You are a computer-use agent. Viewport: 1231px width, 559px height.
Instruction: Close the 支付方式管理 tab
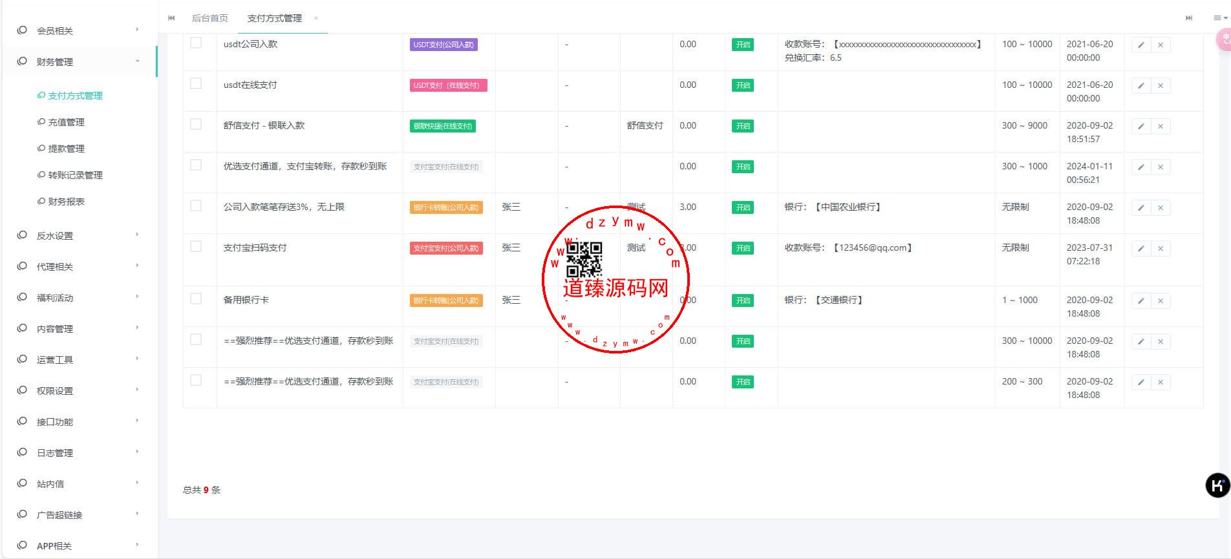tap(316, 18)
